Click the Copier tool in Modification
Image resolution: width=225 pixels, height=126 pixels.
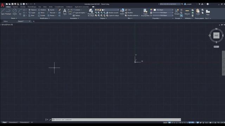(32, 13)
